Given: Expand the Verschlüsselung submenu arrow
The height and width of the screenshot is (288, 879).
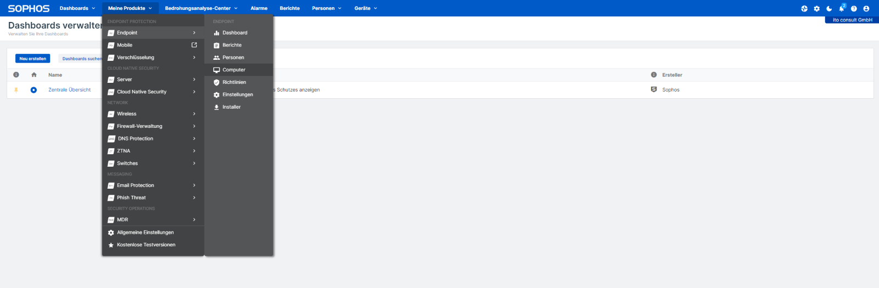Looking at the screenshot, I should 194,58.
